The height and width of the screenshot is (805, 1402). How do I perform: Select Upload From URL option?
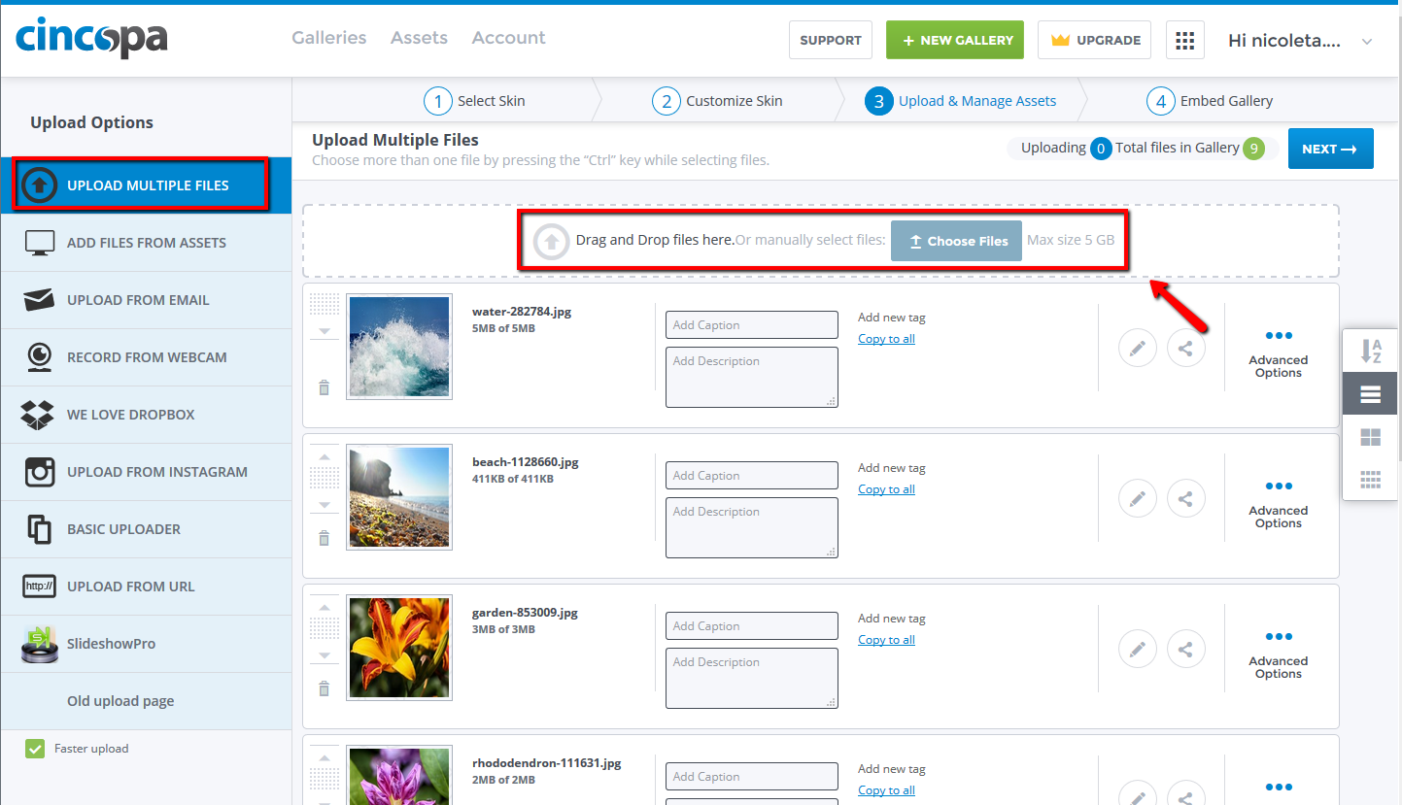point(146,587)
